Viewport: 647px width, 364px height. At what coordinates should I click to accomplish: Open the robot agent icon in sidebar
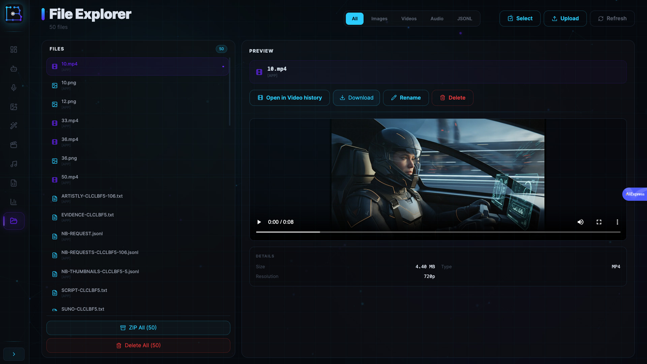(14, 69)
